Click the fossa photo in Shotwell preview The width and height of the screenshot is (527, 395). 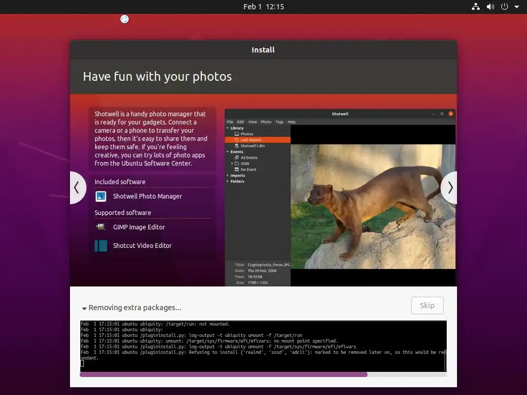coord(373,207)
